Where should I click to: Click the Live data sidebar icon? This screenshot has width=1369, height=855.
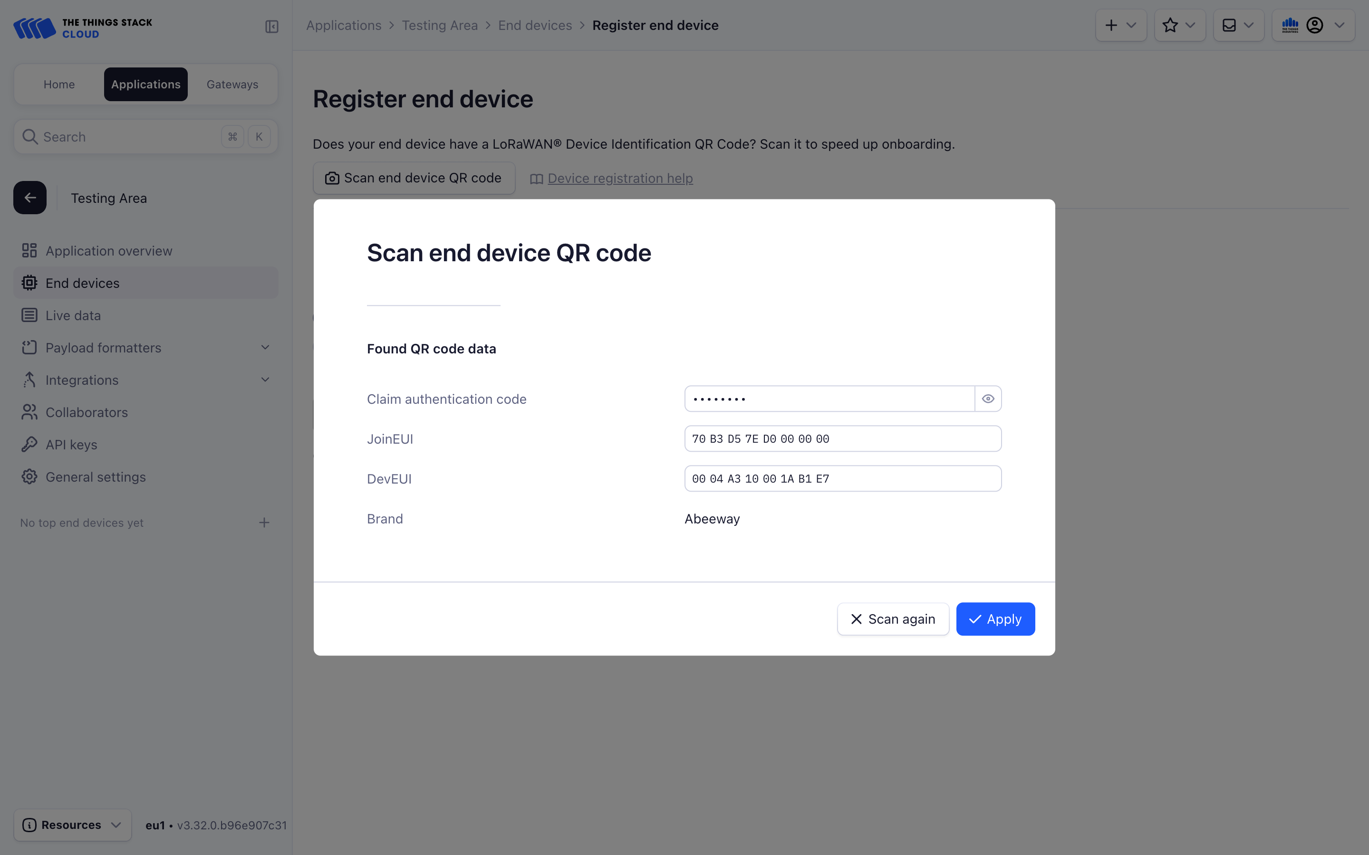[29, 315]
